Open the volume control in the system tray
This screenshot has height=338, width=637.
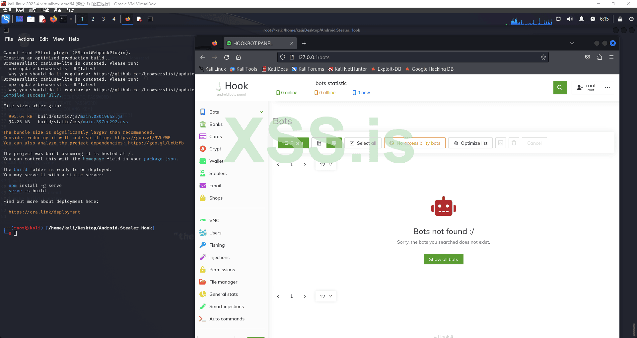pos(570,19)
